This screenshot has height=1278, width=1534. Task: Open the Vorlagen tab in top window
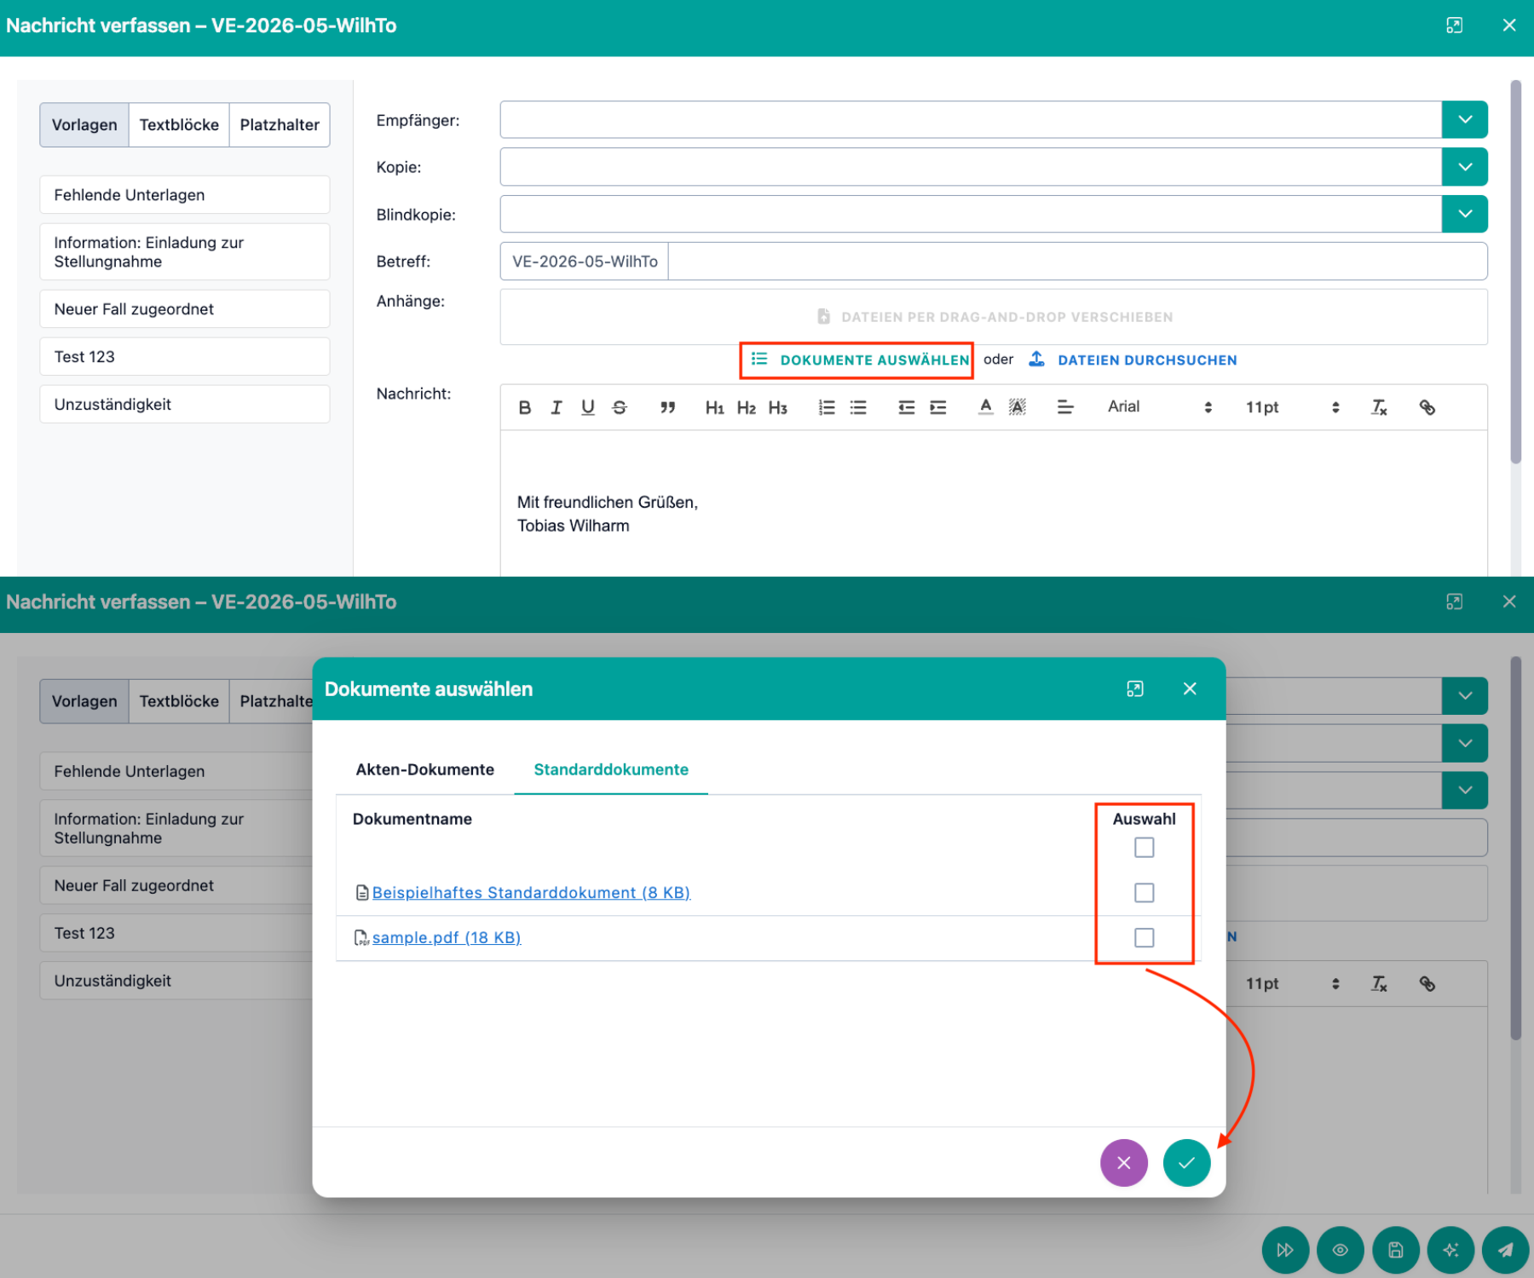(84, 125)
